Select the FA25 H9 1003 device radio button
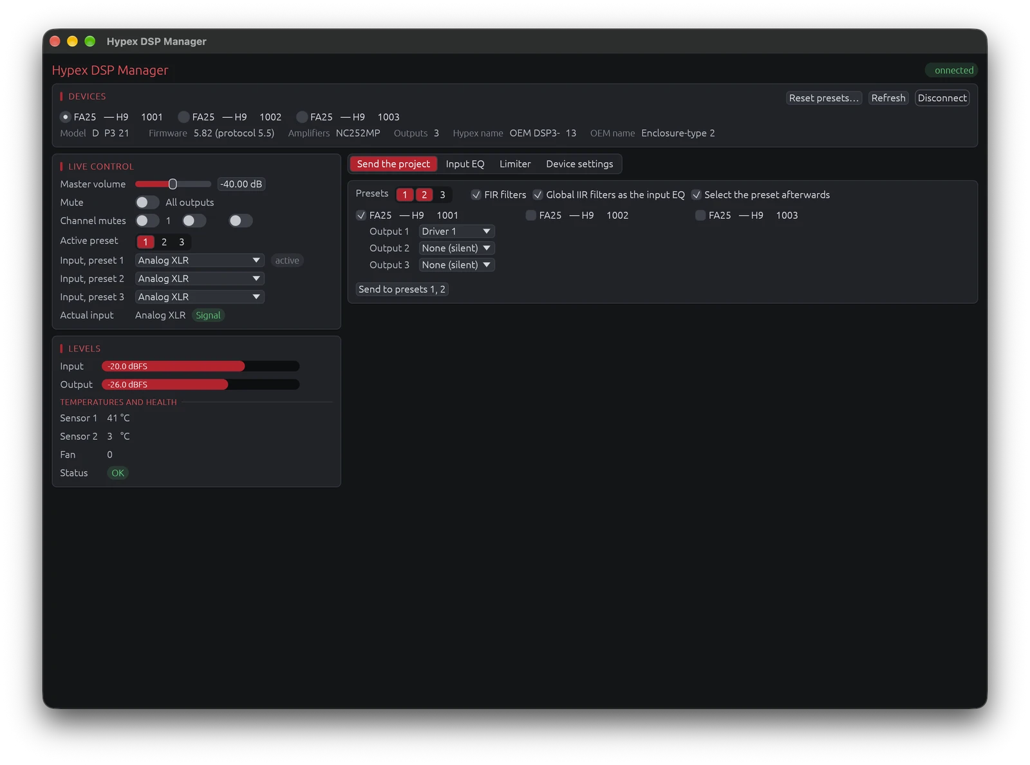Screen dimensions: 1030x765 (x=302, y=117)
